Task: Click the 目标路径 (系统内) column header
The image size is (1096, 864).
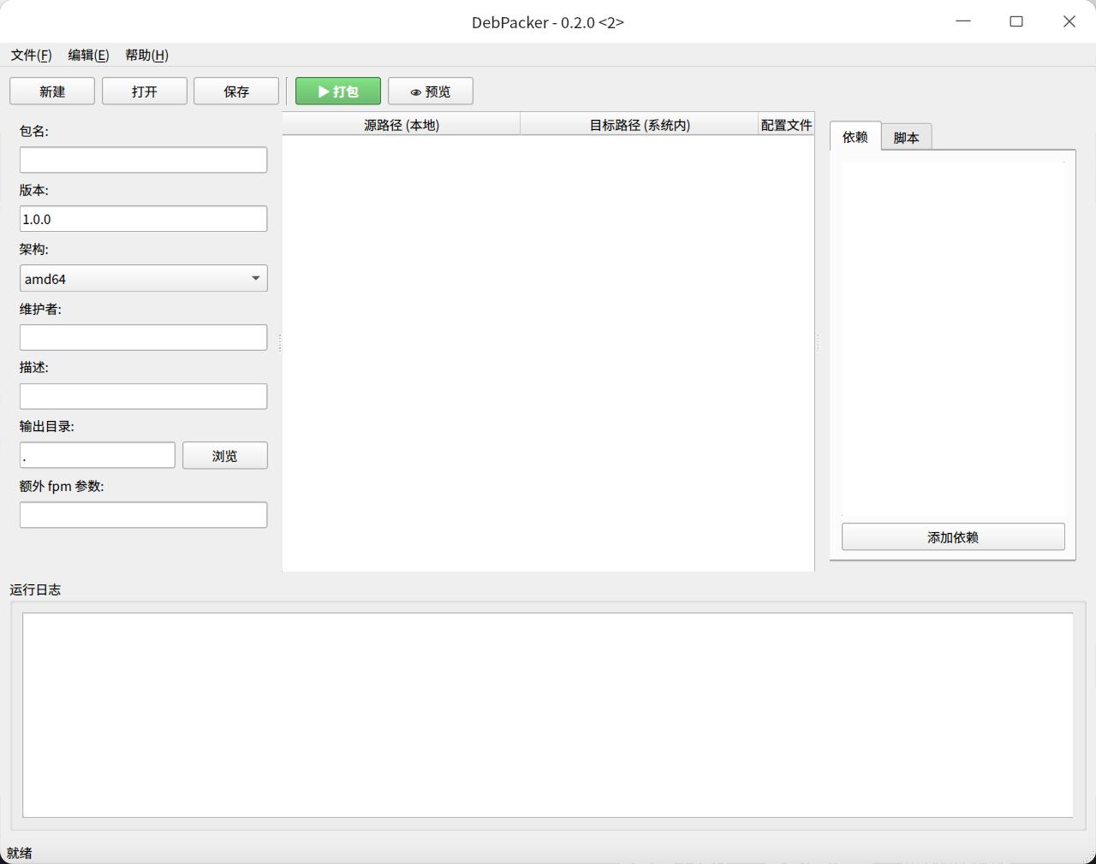Action: 640,125
